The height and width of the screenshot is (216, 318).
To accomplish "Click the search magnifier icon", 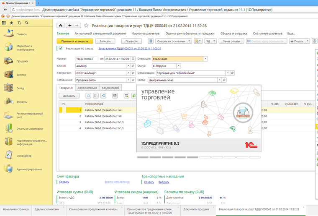I will 27,23.
